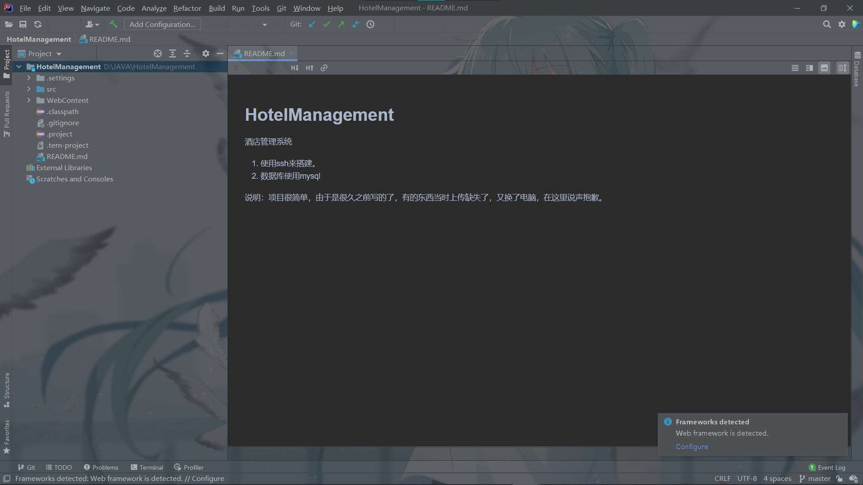The image size is (863, 485).
Task: Expand the src folder
Action: point(29,89)
